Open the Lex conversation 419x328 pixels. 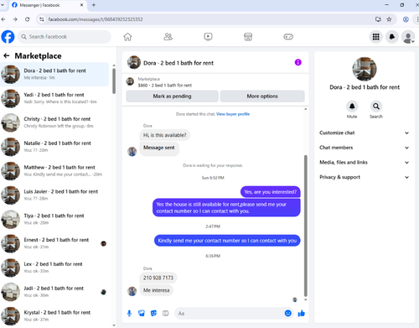tap(54, 268)
